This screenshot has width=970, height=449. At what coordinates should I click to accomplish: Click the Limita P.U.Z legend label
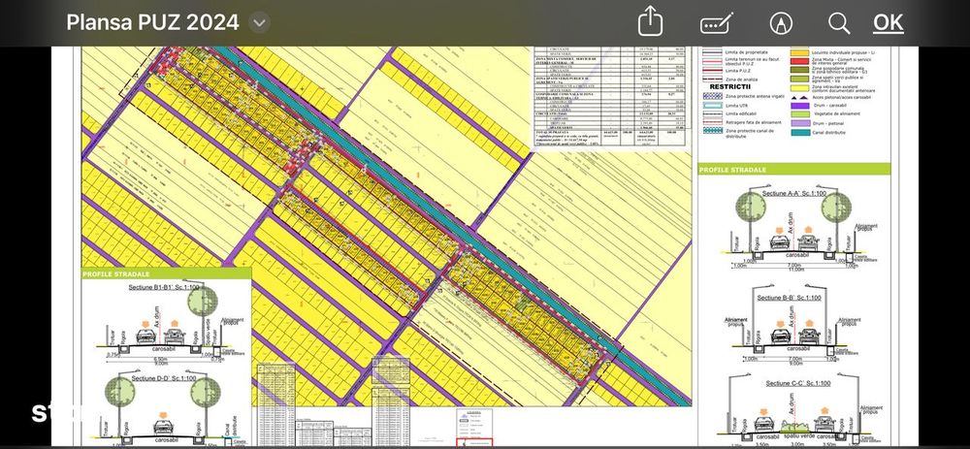click(x=738, y=71)
